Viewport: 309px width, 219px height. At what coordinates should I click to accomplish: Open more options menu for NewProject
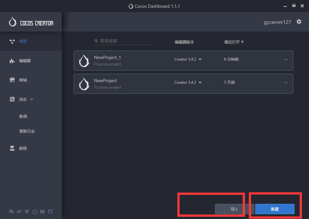click(x=286, y=83)
